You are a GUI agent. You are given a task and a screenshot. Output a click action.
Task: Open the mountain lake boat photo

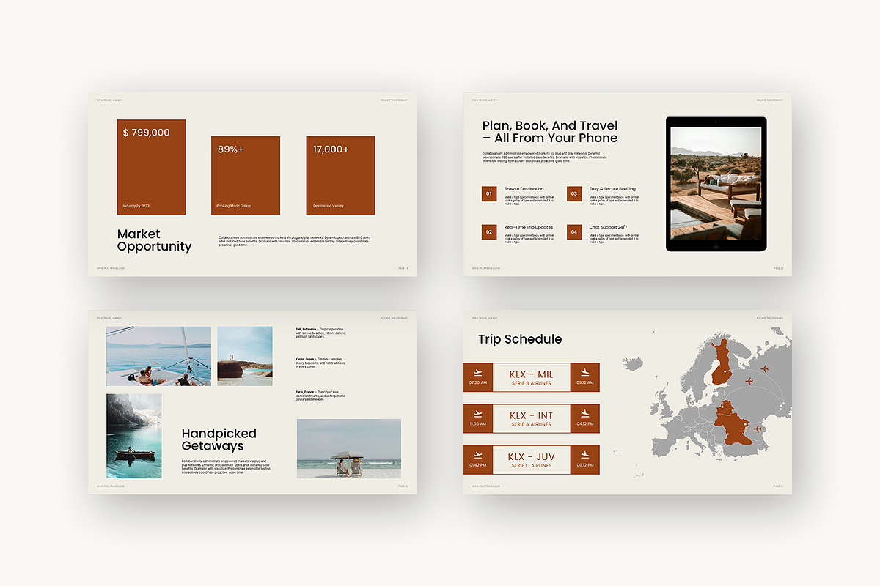[134, 436]
